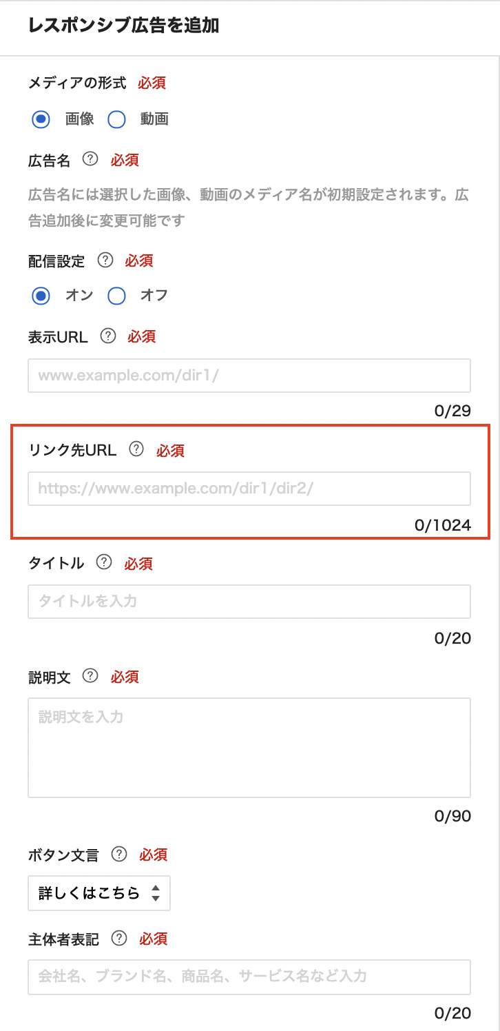Open help icon beside ボタン文言
The width and height of the screenshot is (500, 1031).
(x=119, y=855)
